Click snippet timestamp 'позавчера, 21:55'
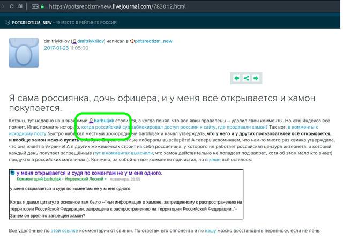The height and width of the screenshot is (239, 343). pos(125,179)
